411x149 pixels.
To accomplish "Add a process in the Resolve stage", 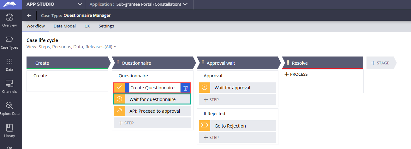I will (x=296, y=74).
